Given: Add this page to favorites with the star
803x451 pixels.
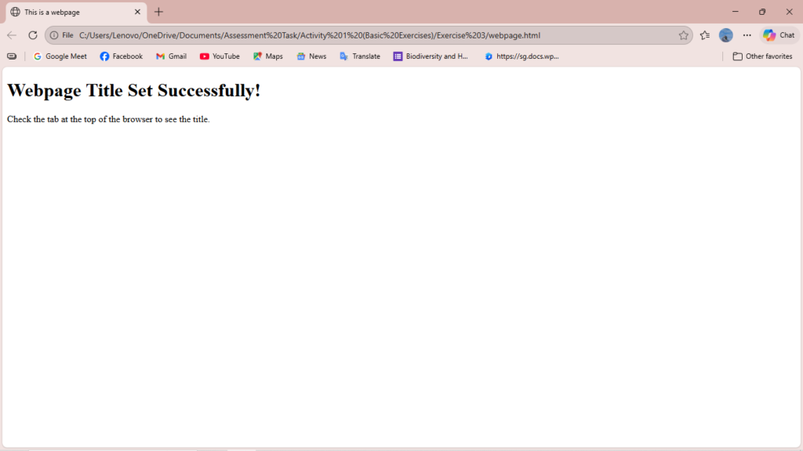Looking at the screenshot, I should pyautogui.click(x=683, y=35).
